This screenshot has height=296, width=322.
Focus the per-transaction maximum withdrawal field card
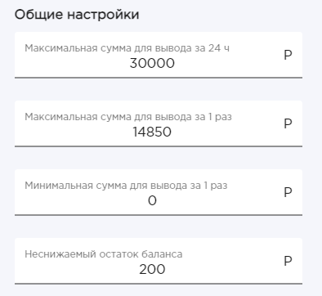pyautogui.click(x=159, y=123)
